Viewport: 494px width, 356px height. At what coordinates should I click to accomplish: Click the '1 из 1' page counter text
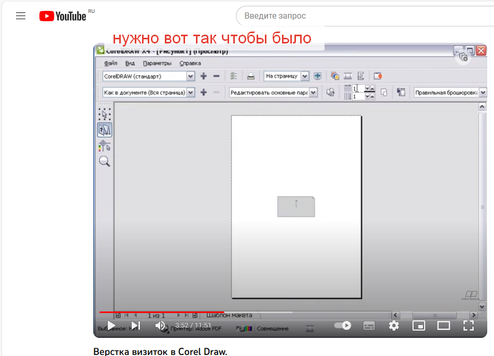point(157,316)
